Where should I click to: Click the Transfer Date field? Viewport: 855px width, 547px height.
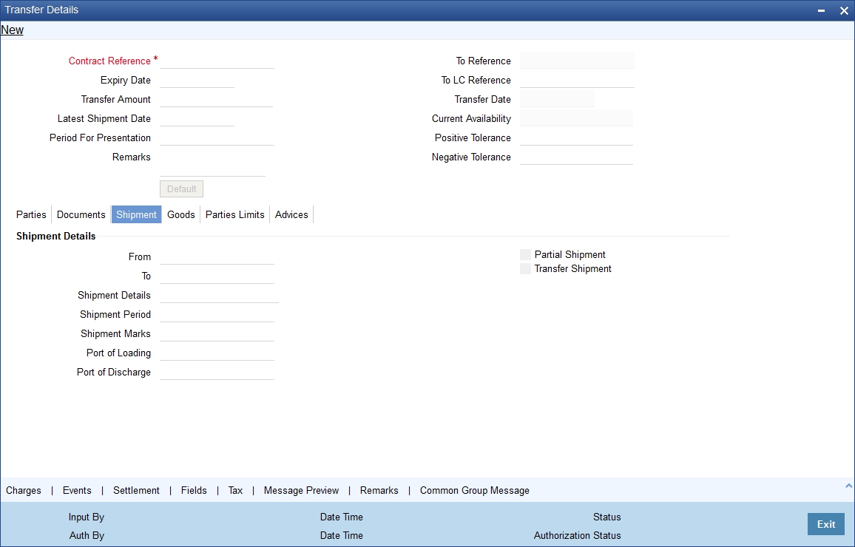pos(557,98)
